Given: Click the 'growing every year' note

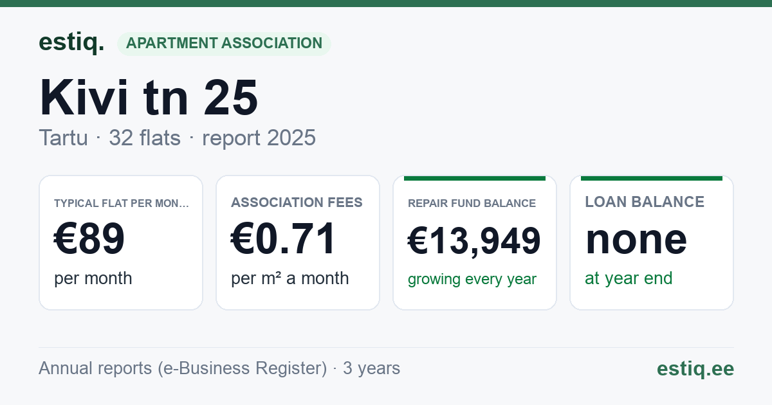Looking at the screenshot, I should tap(472, 280).
